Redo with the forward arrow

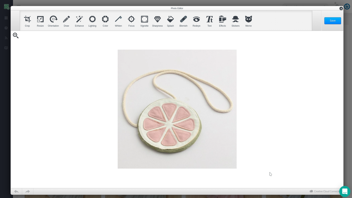(28, 191)
